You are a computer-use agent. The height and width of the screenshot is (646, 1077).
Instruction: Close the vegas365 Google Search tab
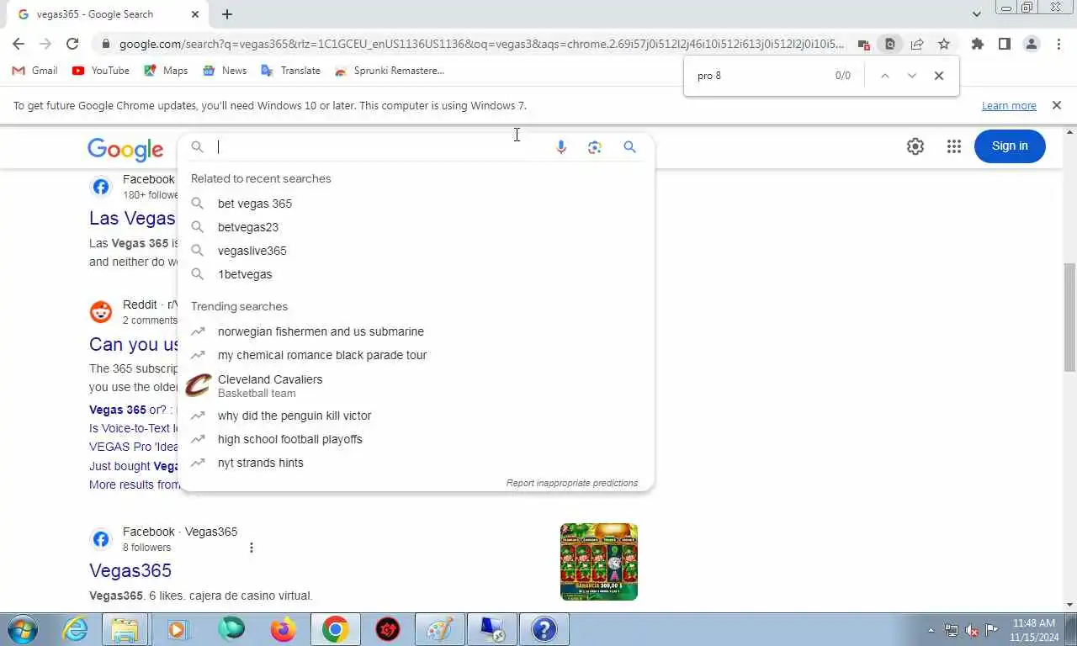click(x=195, y=14)
